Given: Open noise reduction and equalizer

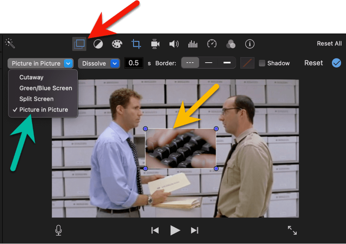Looking at the screenshot, I should click(x=193, y=44).
